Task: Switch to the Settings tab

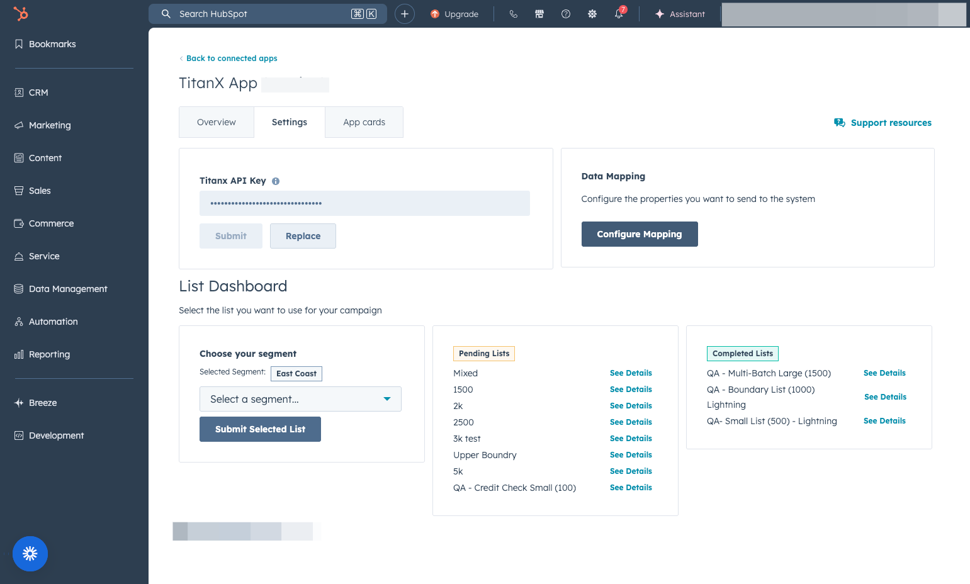Action: click(290, 122)
